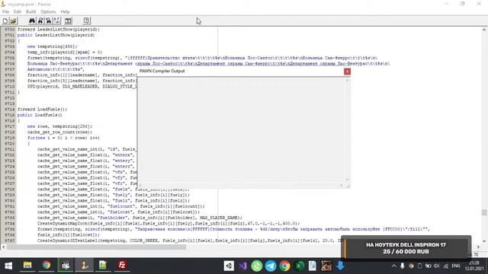Click the microphone tray icon
488x274 pixels.
tap(402, 266)
